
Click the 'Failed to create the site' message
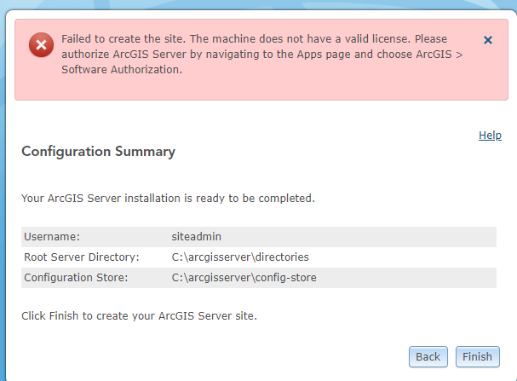pyautogui.click(x=262, y=54)
